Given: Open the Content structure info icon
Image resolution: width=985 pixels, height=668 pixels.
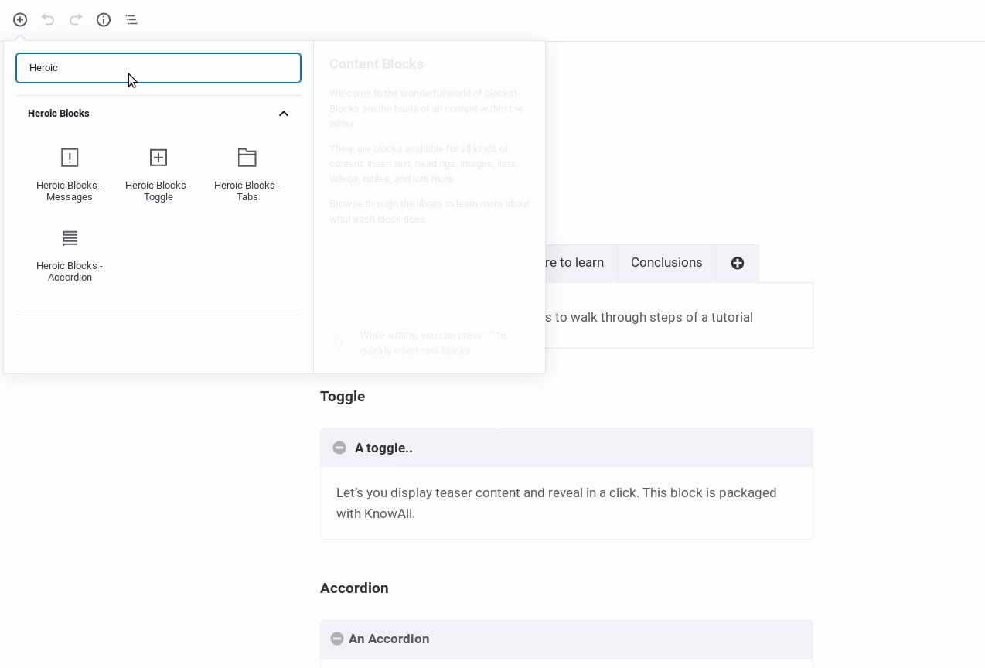Looking at the screenshot, I should [x=104, y=19].
